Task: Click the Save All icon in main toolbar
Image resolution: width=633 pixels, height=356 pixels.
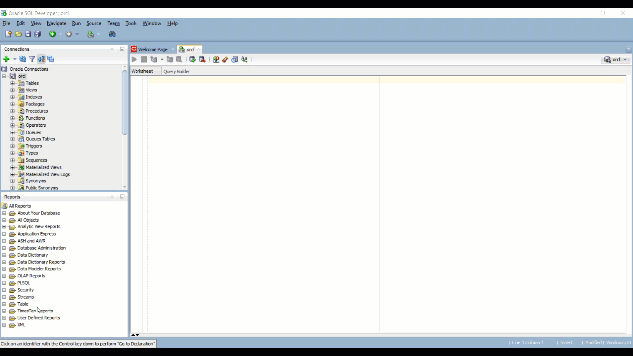Action: point(37,34)
